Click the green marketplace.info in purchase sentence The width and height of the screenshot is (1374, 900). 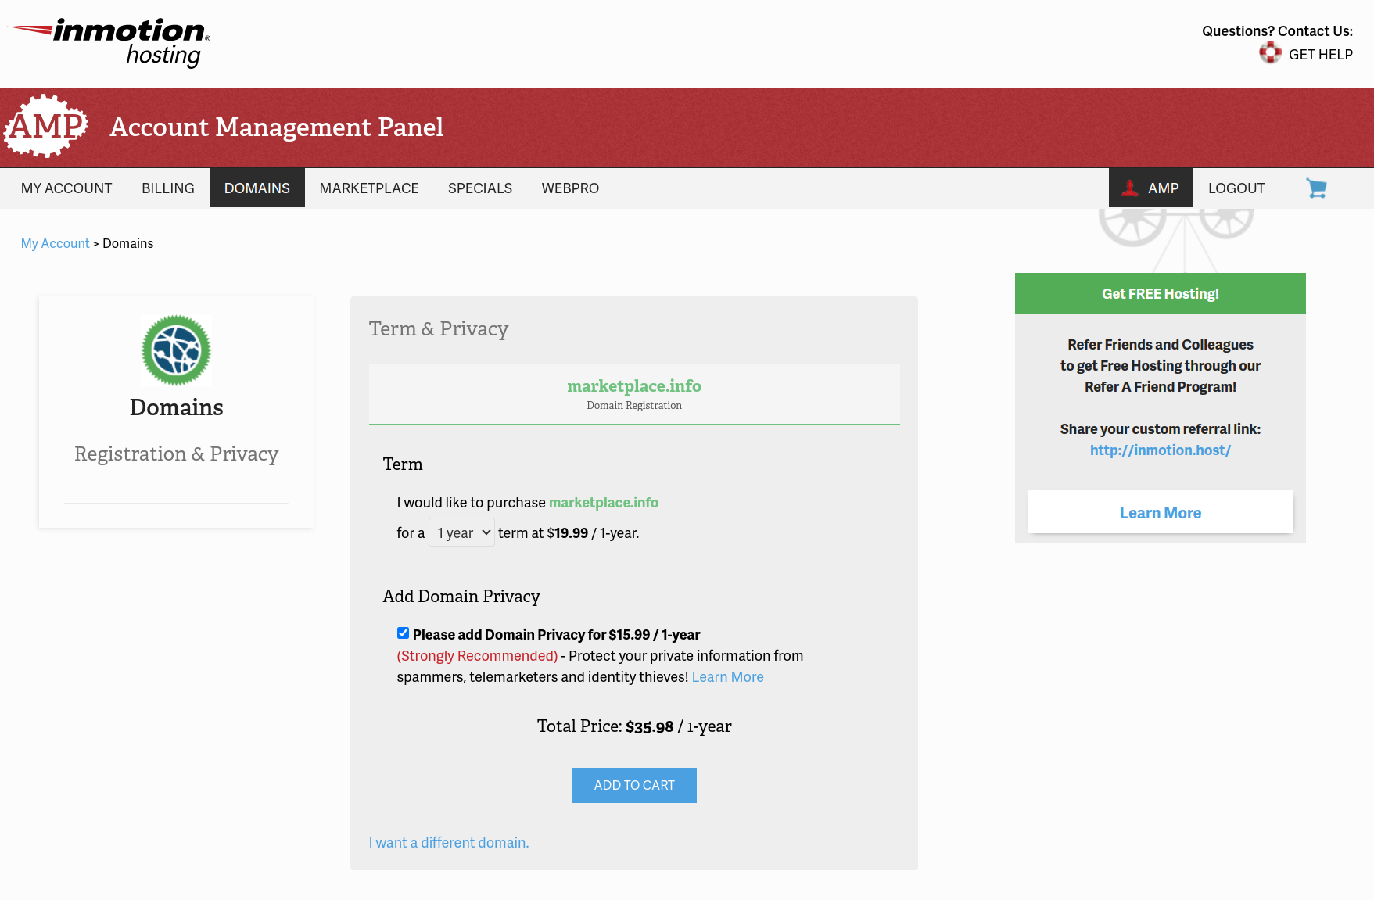[x=604, y=503]
